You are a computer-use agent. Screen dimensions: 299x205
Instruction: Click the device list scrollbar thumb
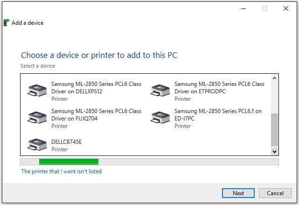click(x=274, y=130)
